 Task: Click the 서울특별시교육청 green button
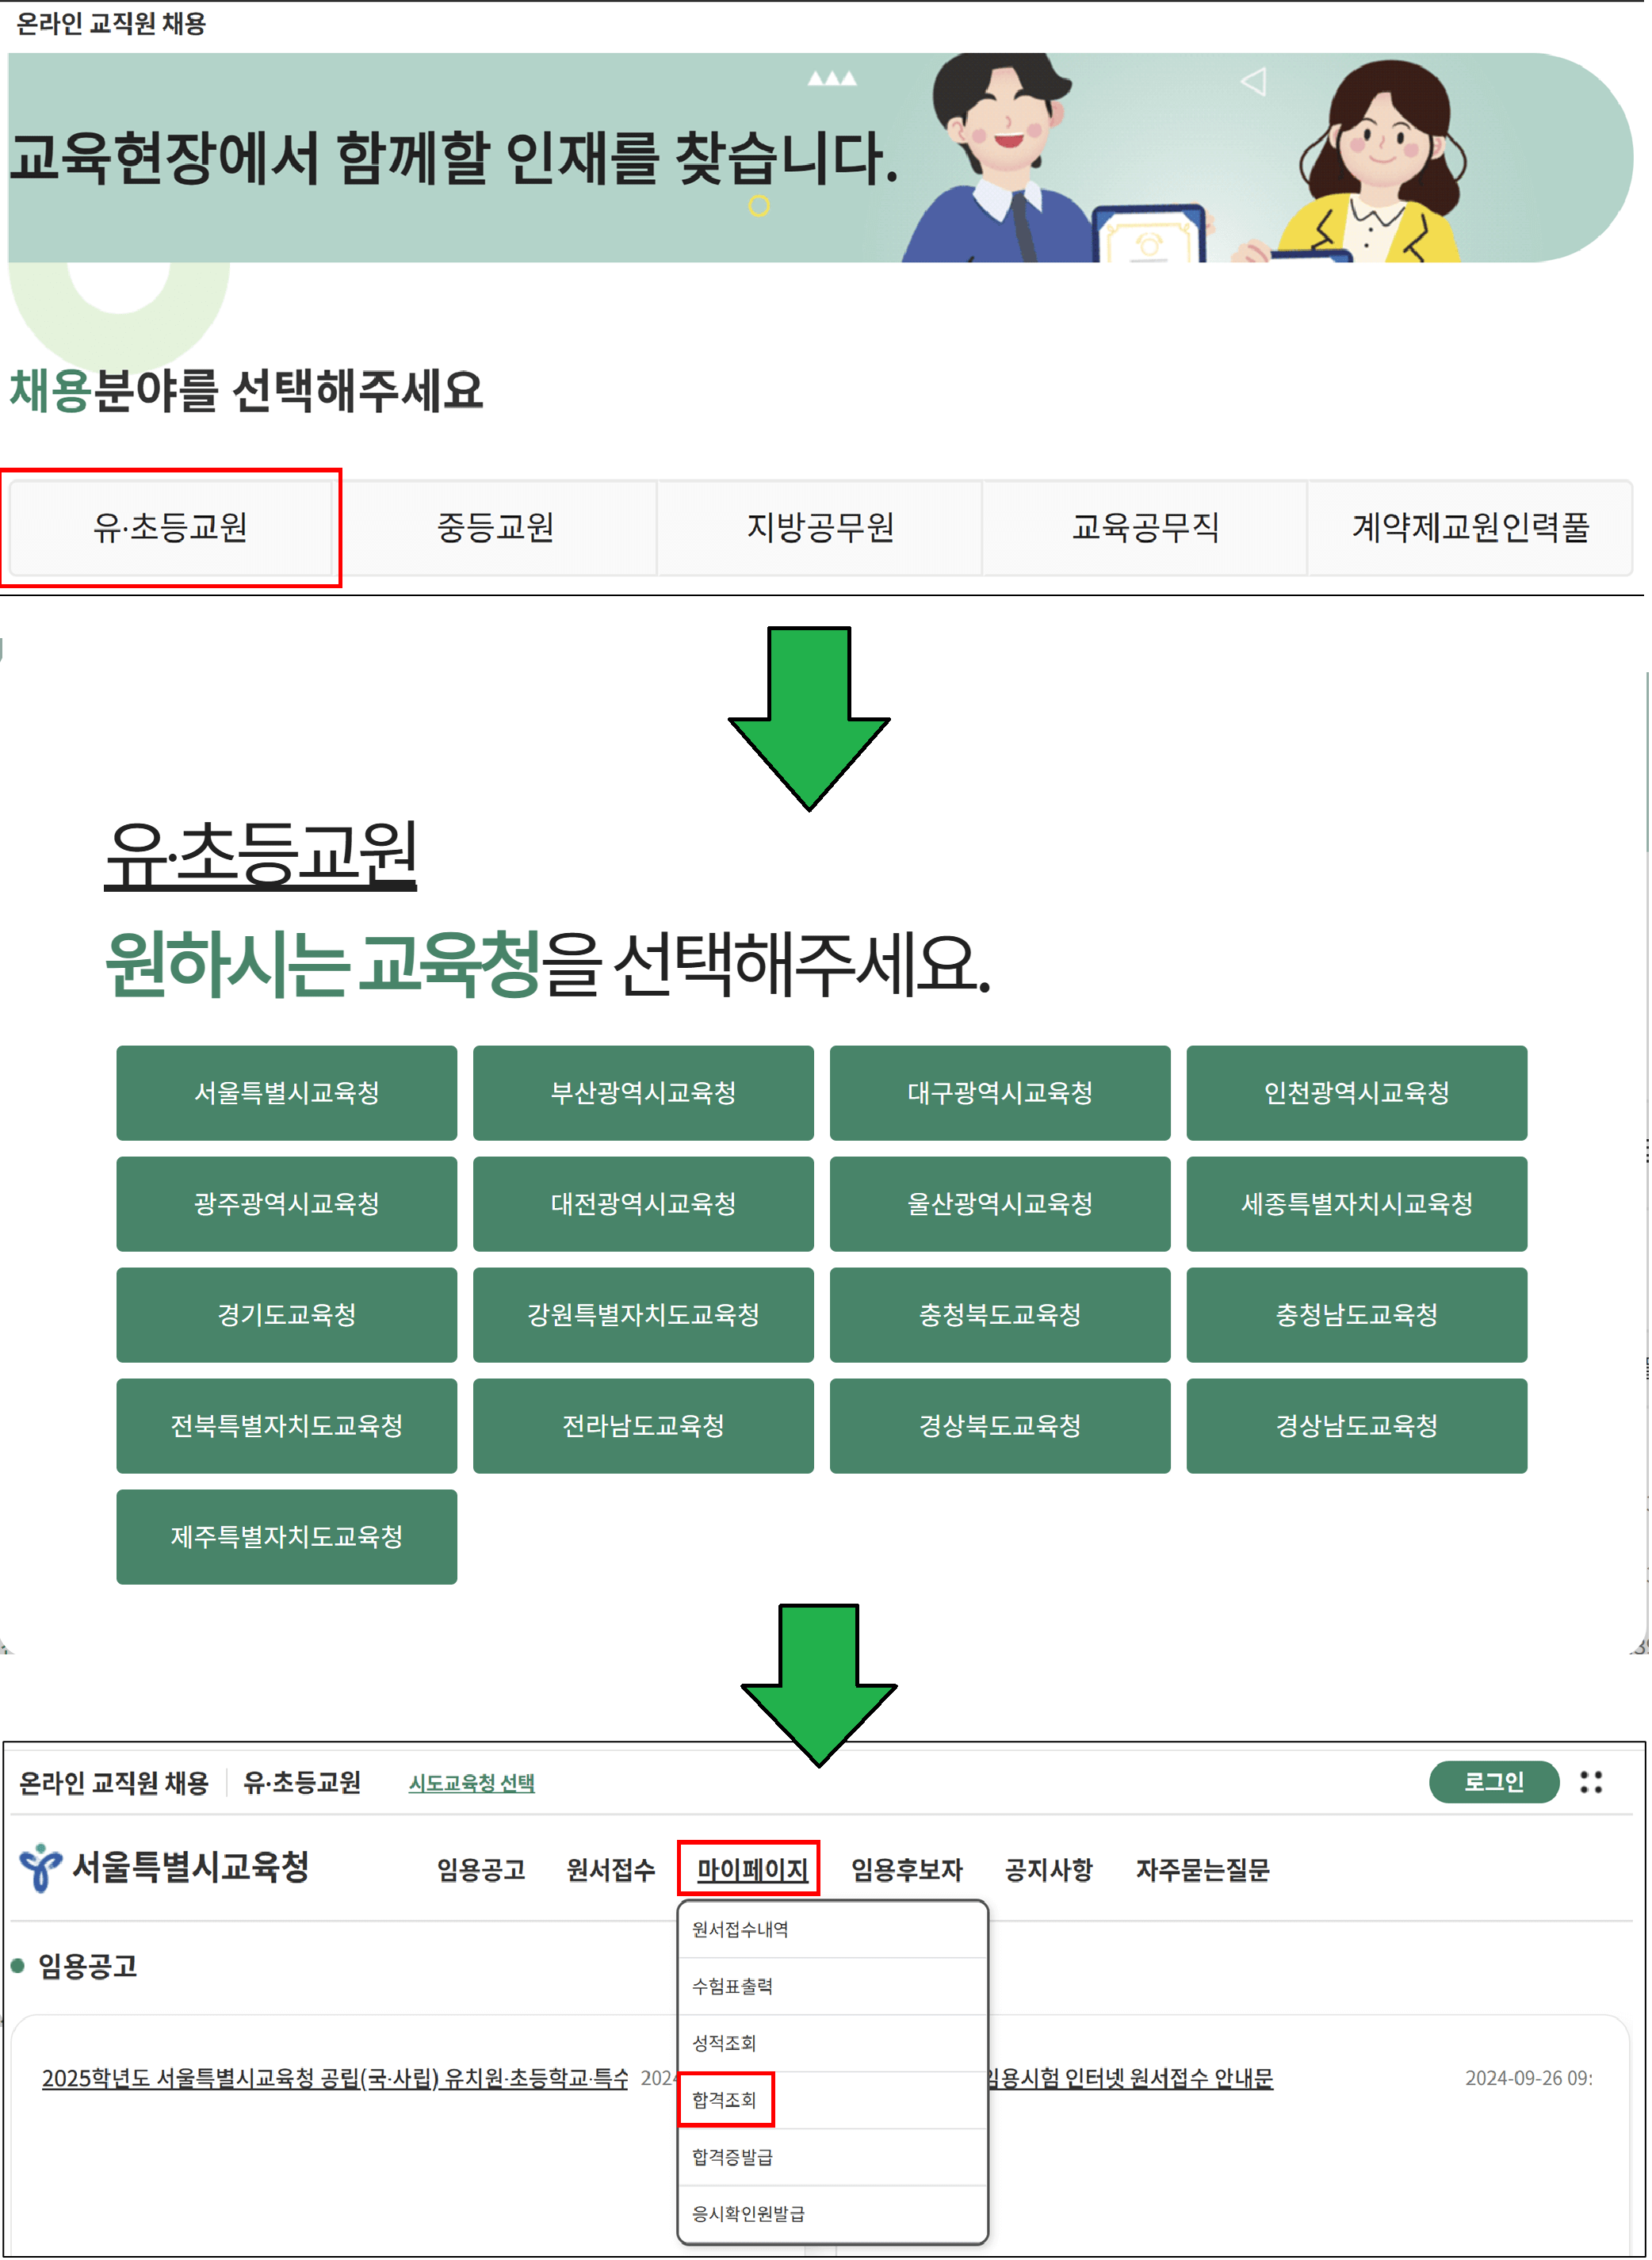(287, 1094)
